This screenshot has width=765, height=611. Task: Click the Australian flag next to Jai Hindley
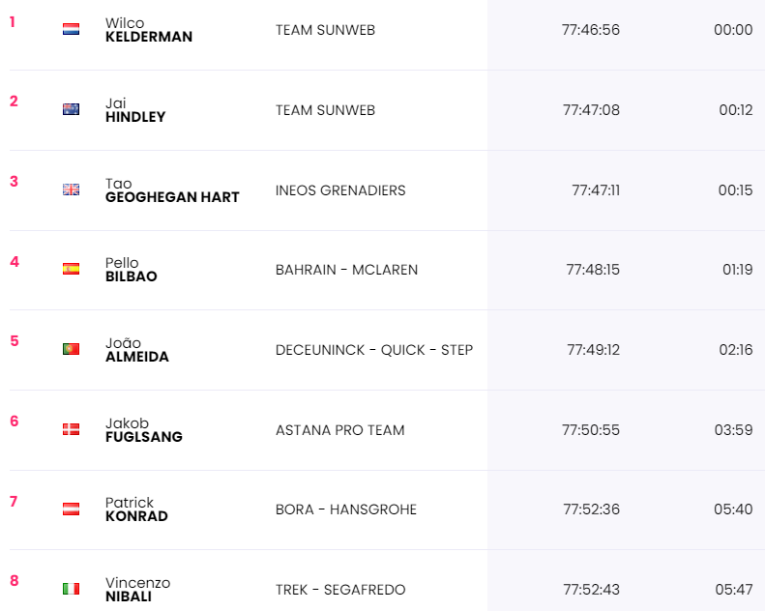(x=71, y=109)
